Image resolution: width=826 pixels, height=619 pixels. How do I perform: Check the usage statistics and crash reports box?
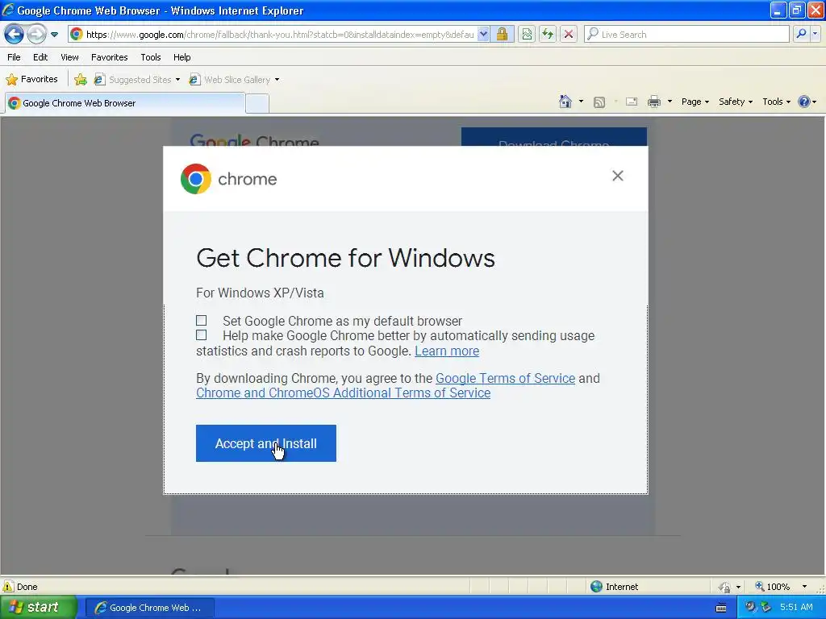click(201, 335)
